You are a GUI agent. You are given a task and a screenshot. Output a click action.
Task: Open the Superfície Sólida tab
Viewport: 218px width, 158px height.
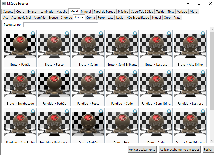(142, 12)
